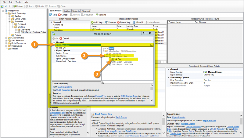244x138 pixels.
Task: Click Save in the Batch Process toolbar
Action: pyautogui.click(x=53, y=14)
